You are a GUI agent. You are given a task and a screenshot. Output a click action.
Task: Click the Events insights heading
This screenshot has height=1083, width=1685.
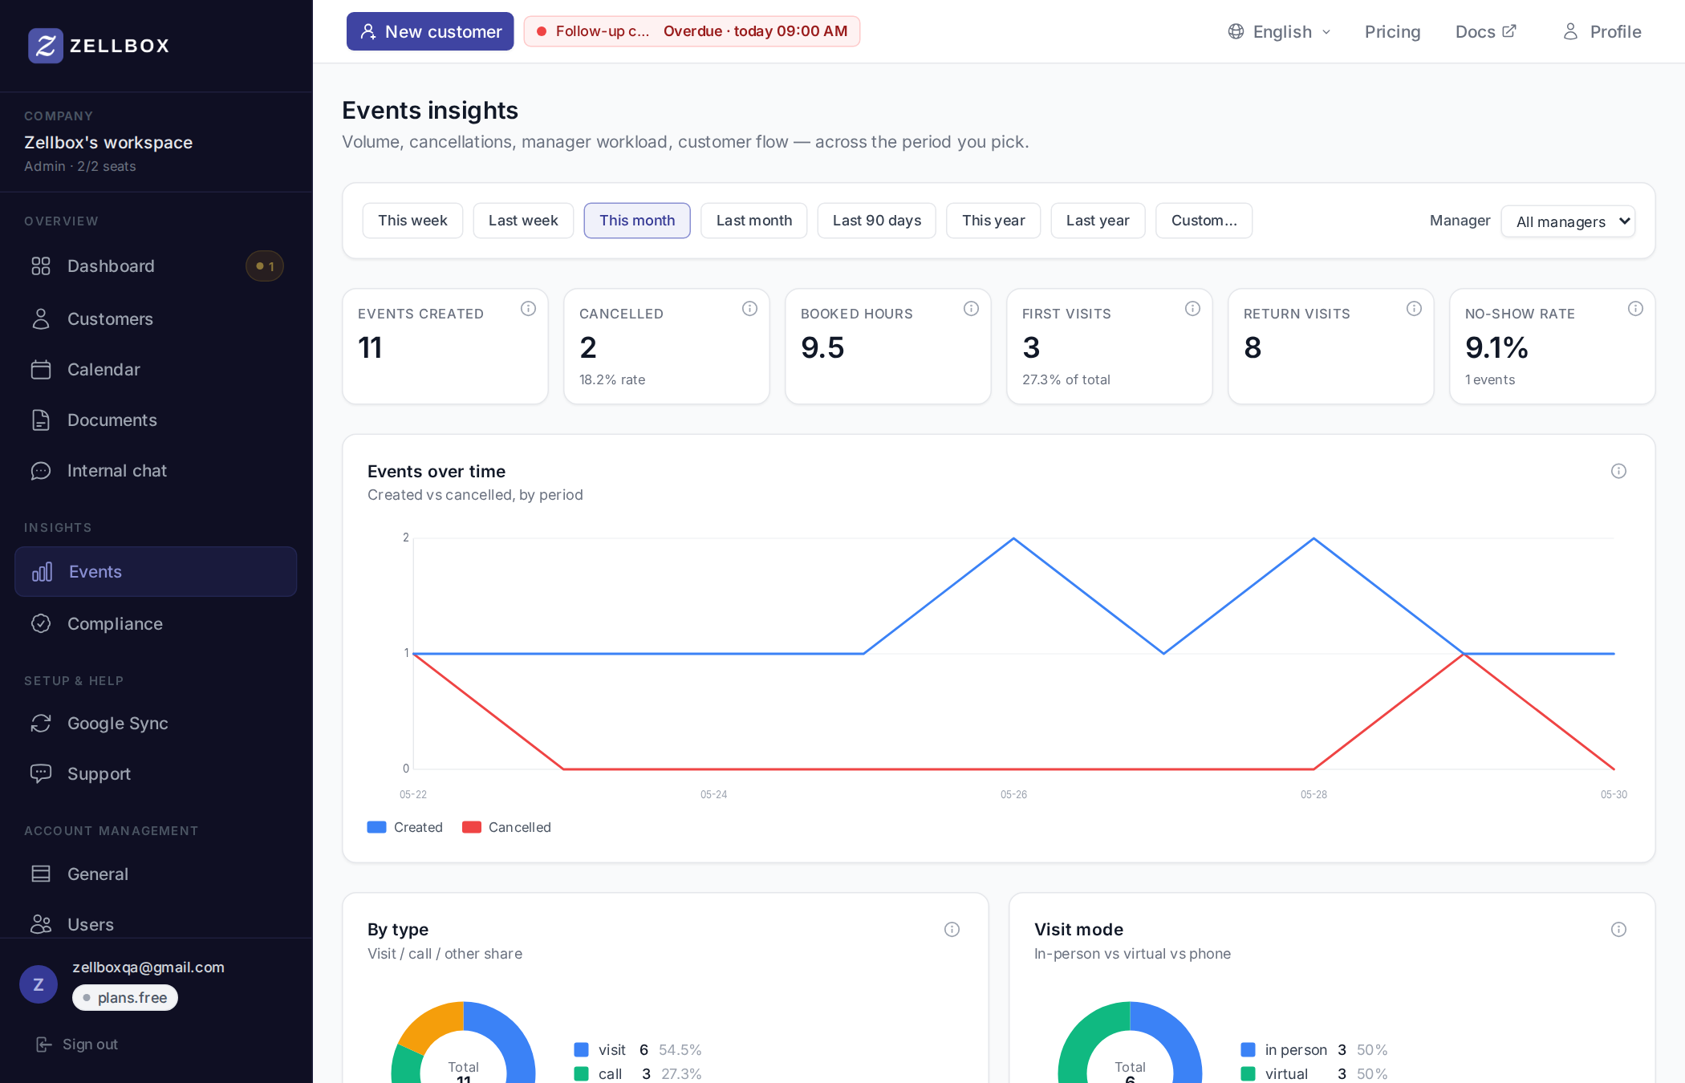(430, 111)
